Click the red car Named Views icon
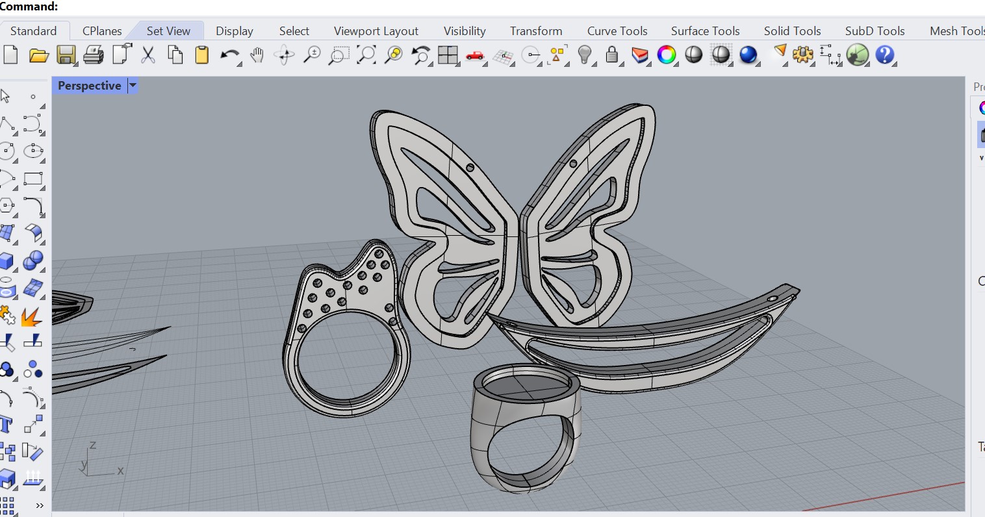 coord(476,56)
